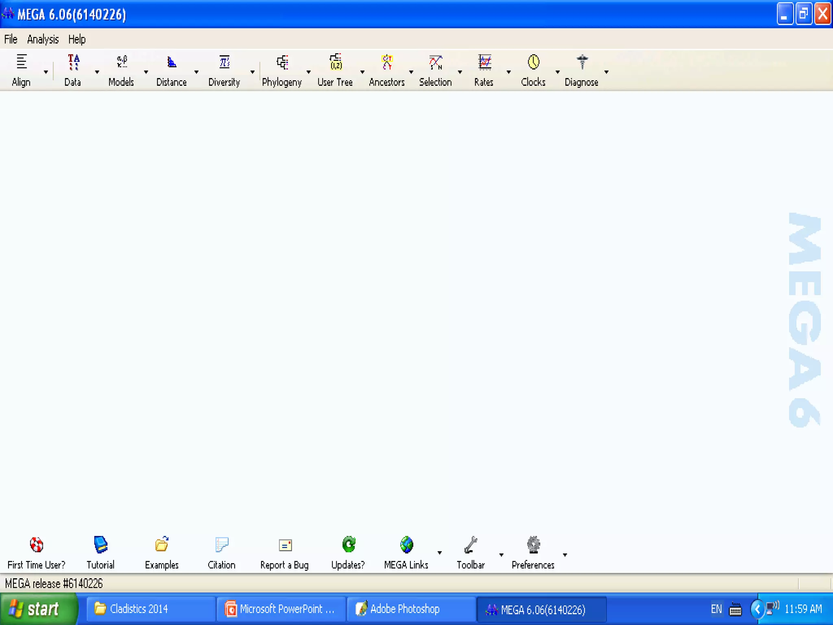Click the Clocks toolbar icon
The height and width of the screenshot is (625, 833).
[533, 62]
